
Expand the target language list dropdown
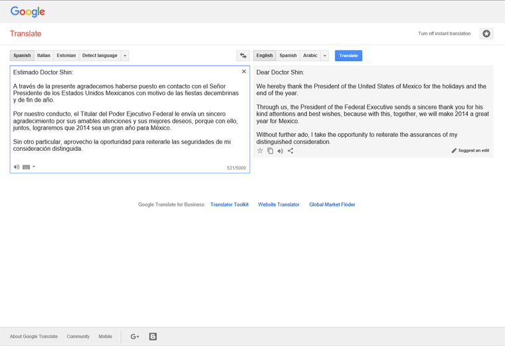[x=325, y=56]
